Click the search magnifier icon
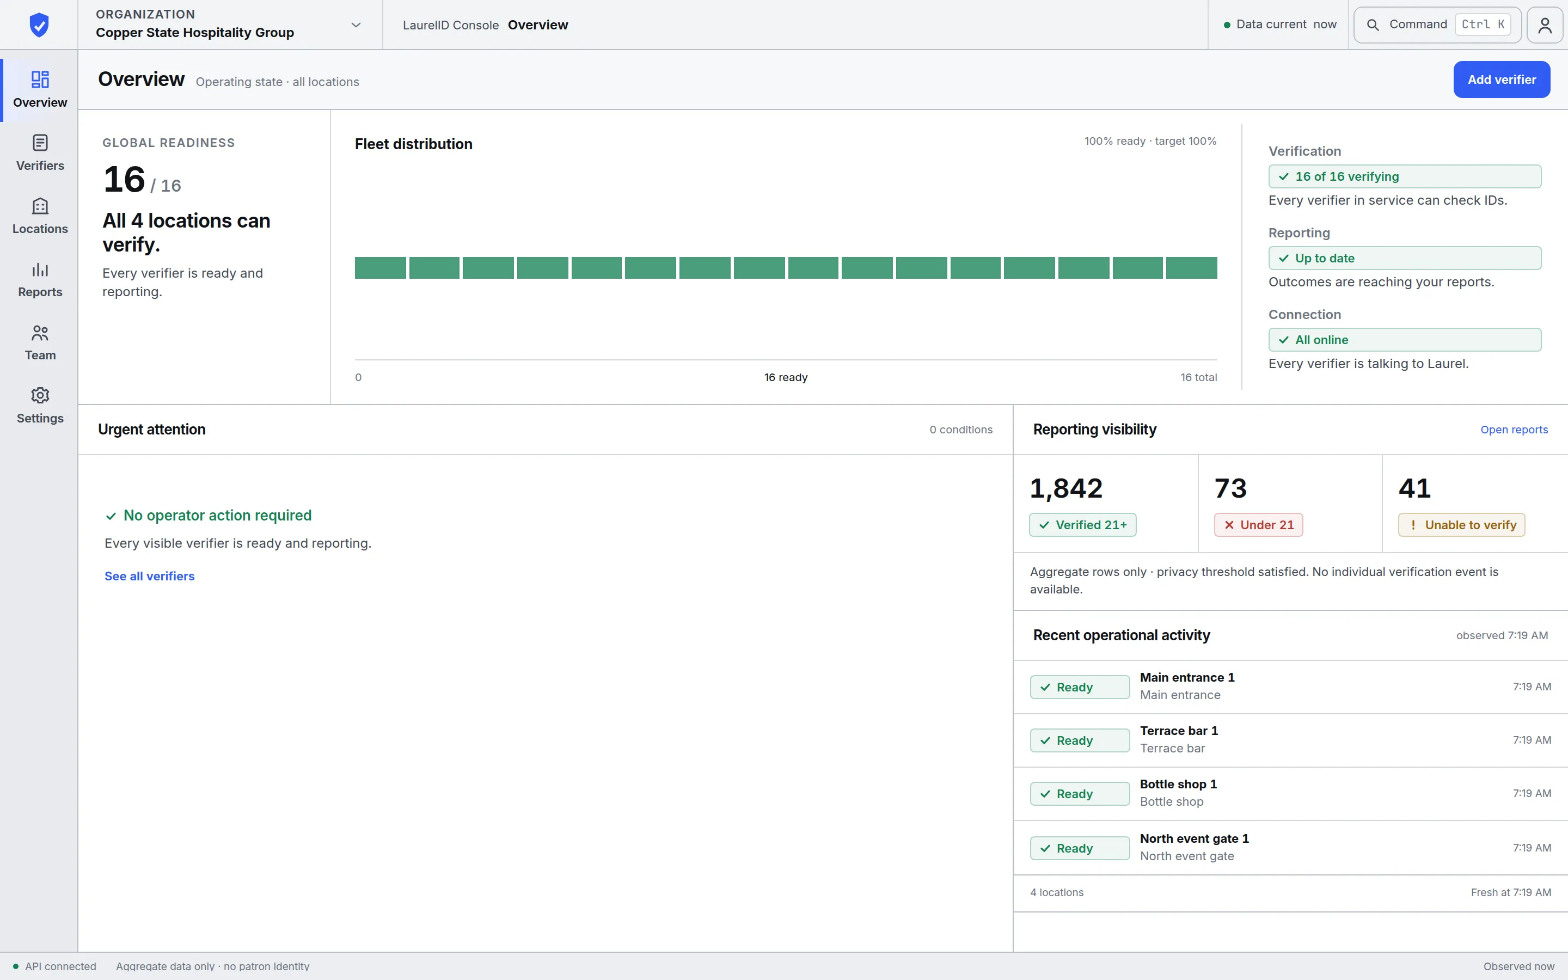The width and height of the screenshot is (1568, 980). tap(1373, 24)
